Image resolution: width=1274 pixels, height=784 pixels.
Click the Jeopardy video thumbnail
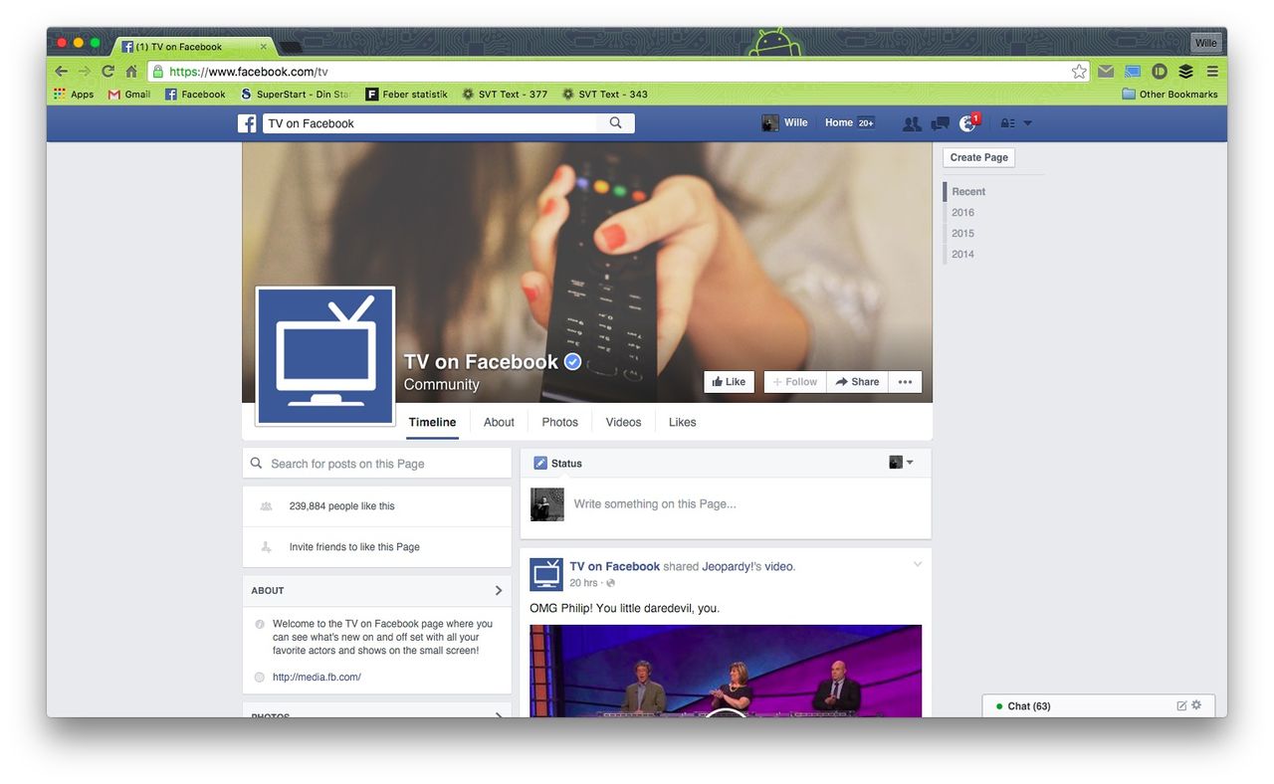[726, 671]
